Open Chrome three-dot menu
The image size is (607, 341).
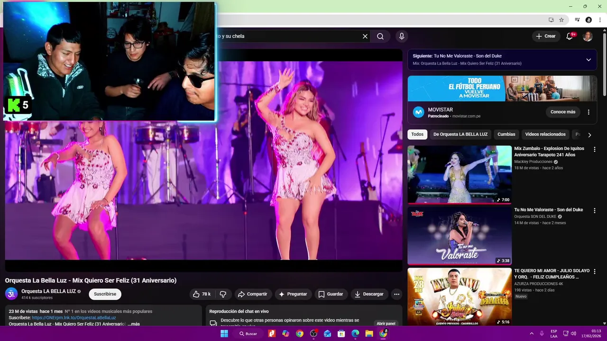600,20
